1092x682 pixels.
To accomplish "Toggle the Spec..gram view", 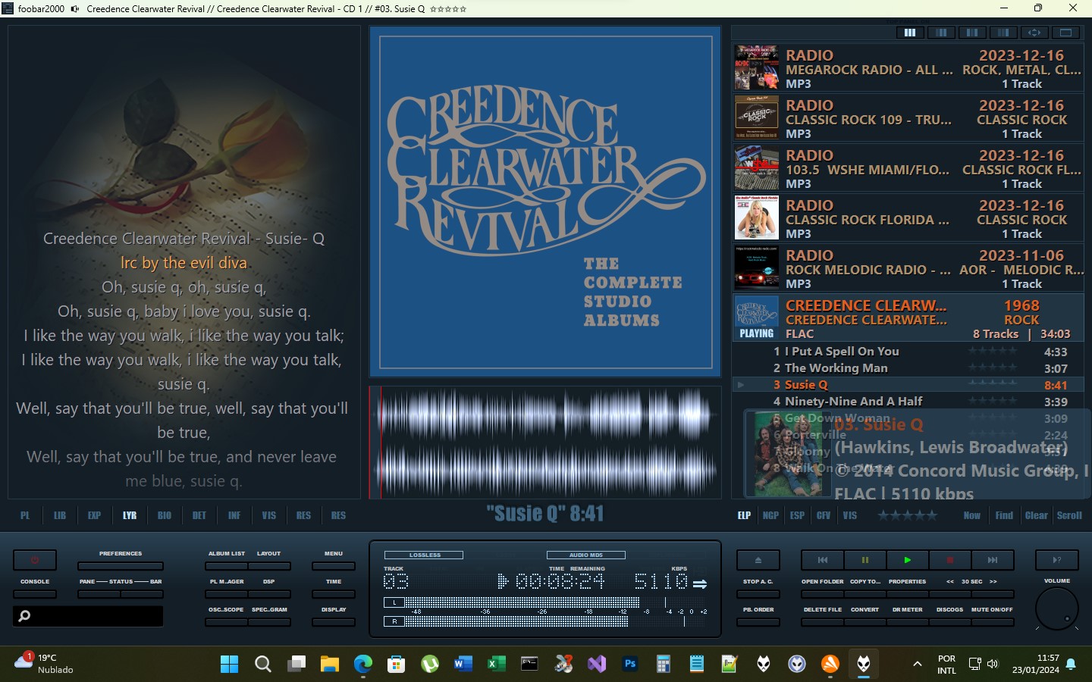I will (269, 622).
